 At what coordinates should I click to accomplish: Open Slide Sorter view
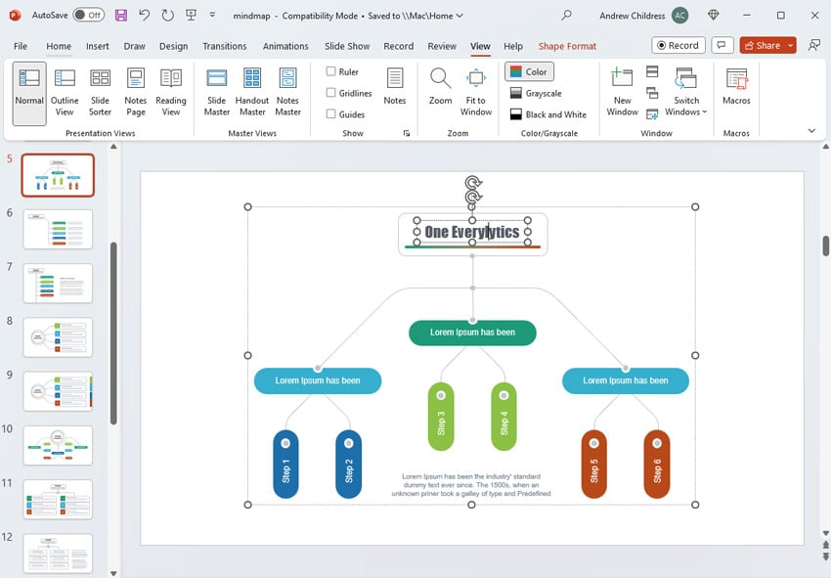(100, 92)
